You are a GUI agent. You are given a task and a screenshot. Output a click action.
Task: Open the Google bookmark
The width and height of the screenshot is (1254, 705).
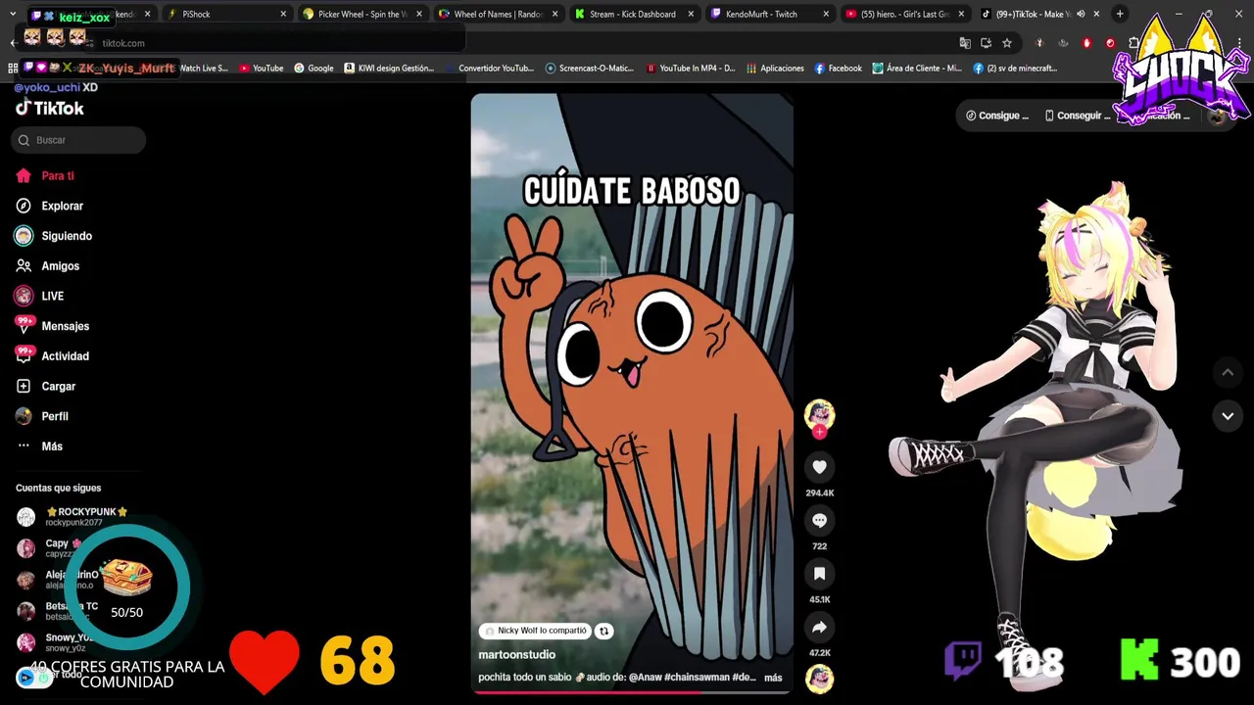(313, 69)
